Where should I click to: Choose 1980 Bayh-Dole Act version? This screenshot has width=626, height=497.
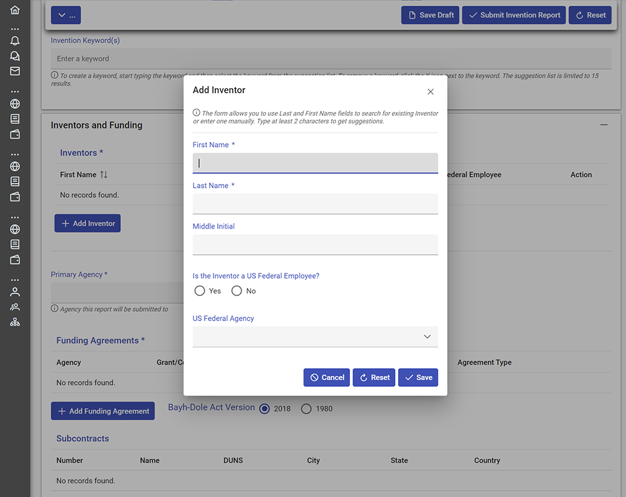click(x=306, y=409)
